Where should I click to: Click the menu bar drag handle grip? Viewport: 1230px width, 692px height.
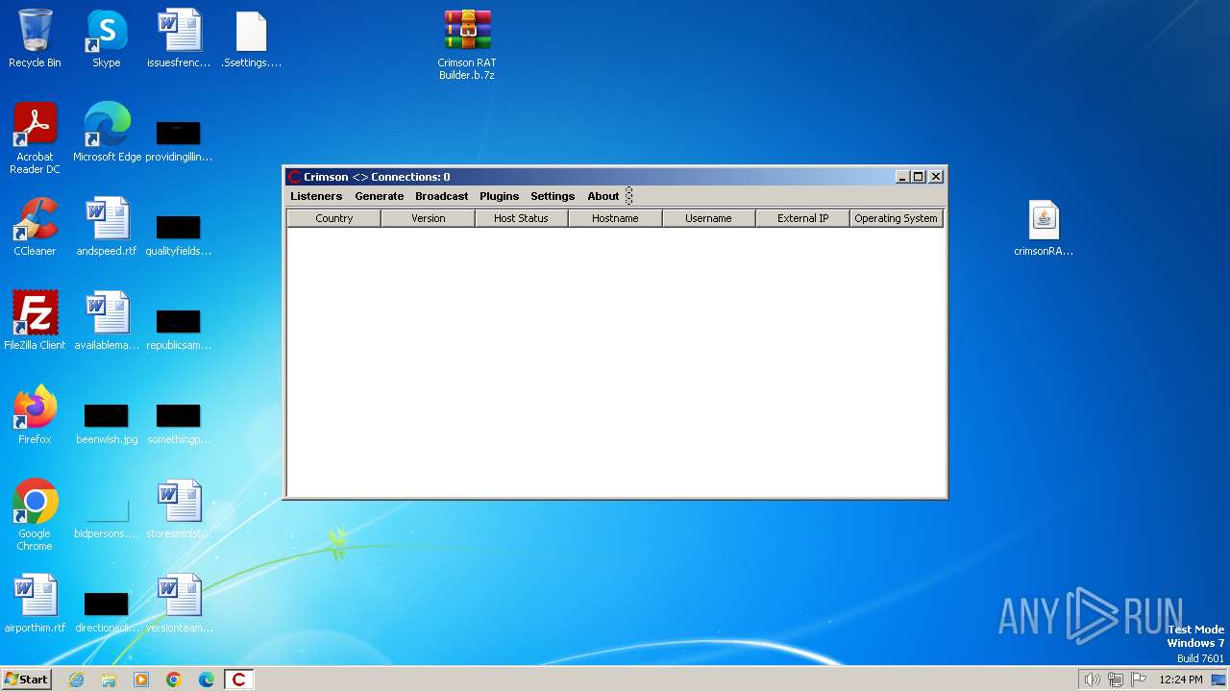tap(629, 196)
